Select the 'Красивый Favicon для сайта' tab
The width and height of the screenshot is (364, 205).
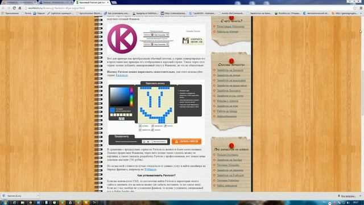coord(92,2)
